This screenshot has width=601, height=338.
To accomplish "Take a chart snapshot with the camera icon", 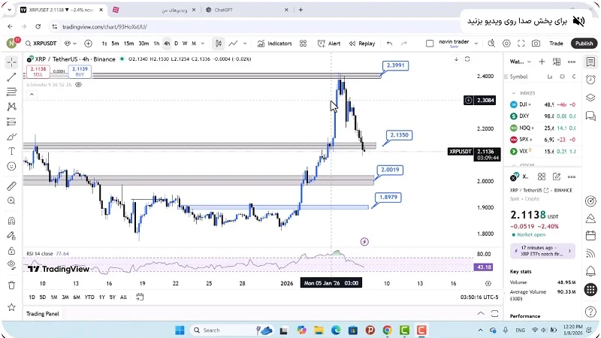I will coord(534,44).
